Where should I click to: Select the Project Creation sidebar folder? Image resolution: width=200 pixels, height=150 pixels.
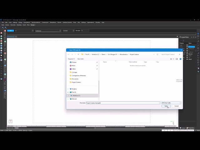coord(76,82)
